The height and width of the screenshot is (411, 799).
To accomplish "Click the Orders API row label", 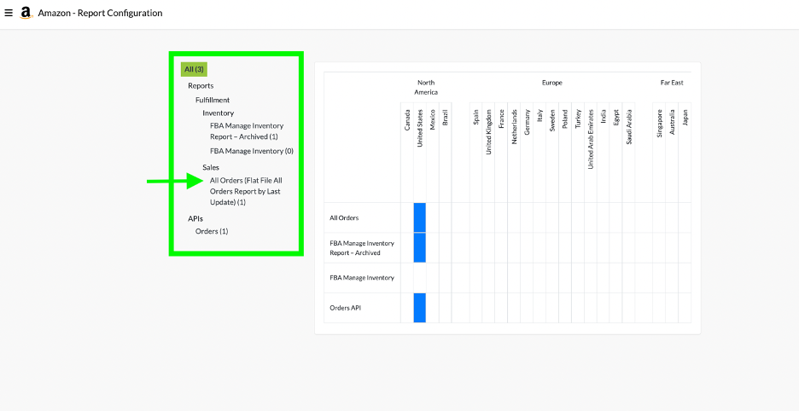I will point(346,308).
